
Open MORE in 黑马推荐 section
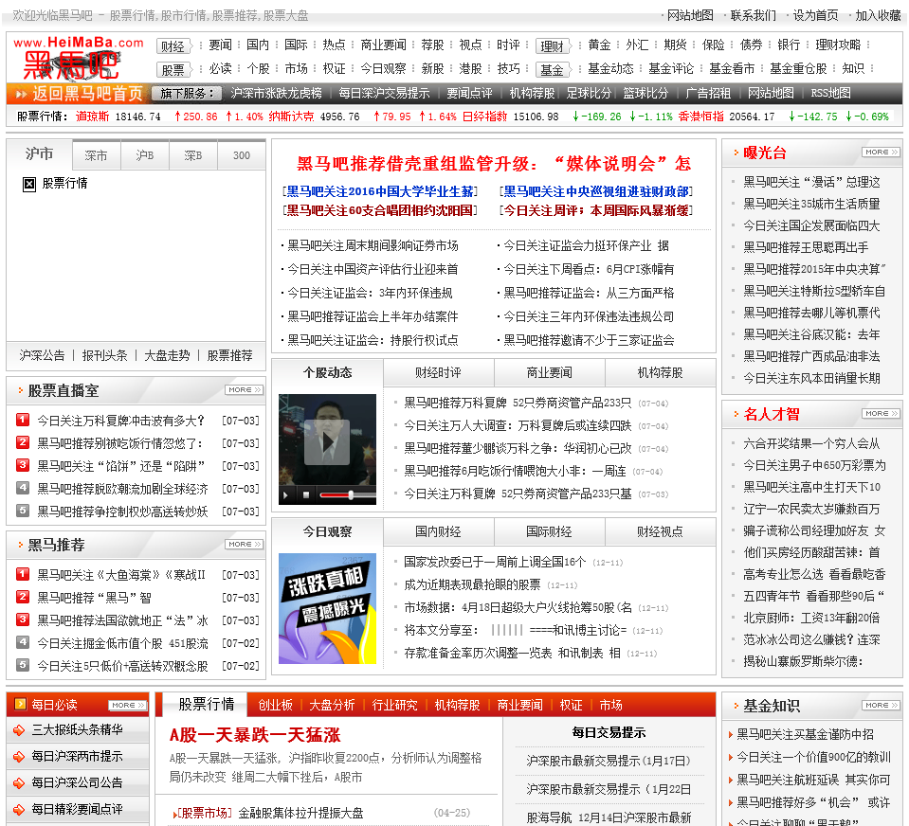coord(244,545)
